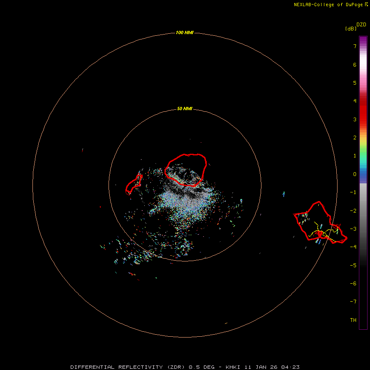Click the Differential Reflectivity KHKI caption text
370x370 pixels.
185,367
